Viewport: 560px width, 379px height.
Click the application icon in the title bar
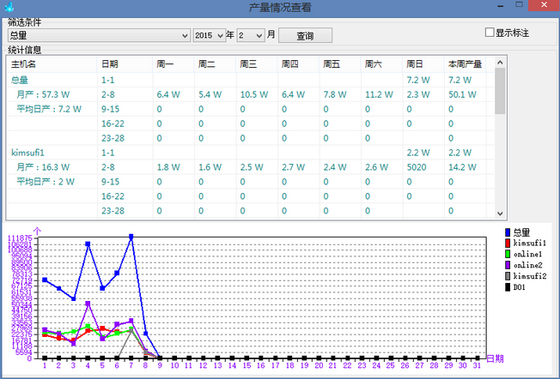9,7
